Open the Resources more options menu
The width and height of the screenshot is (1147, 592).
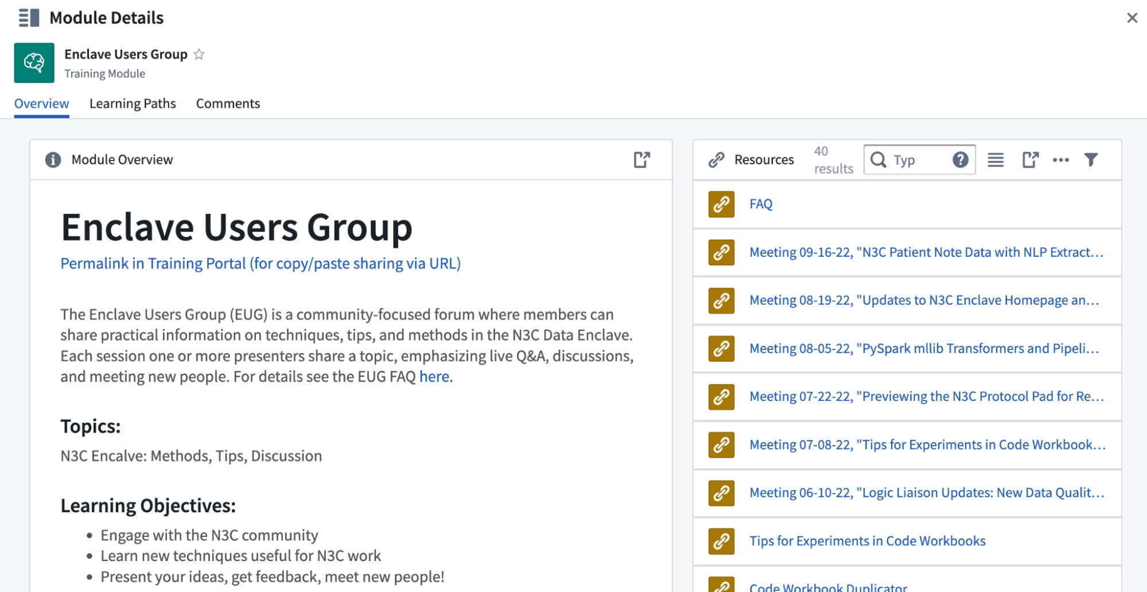[1060, 159]
